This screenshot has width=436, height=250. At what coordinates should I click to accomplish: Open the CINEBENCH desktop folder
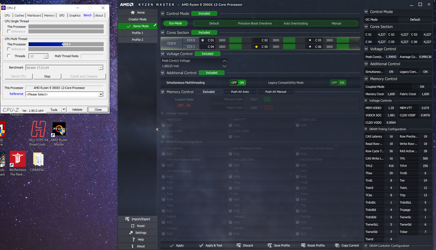[38, 162]
